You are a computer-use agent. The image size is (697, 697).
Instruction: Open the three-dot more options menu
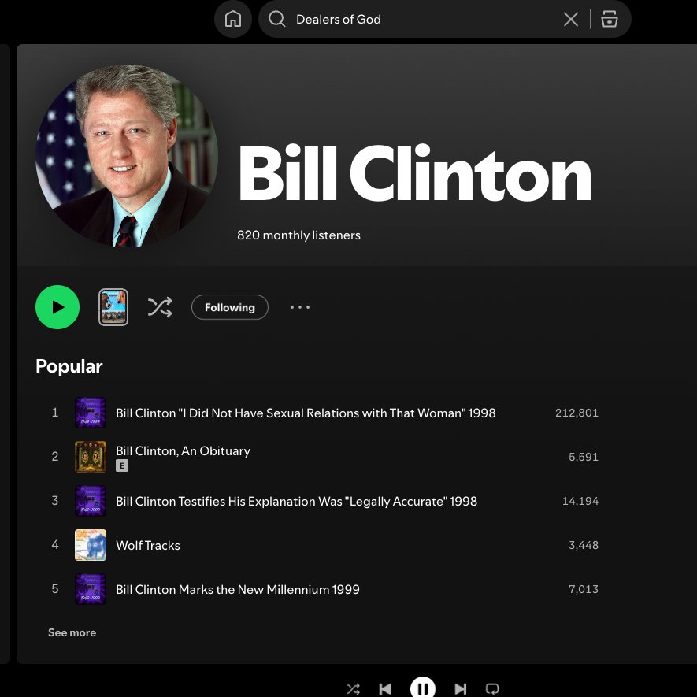(x=300, y=307)
